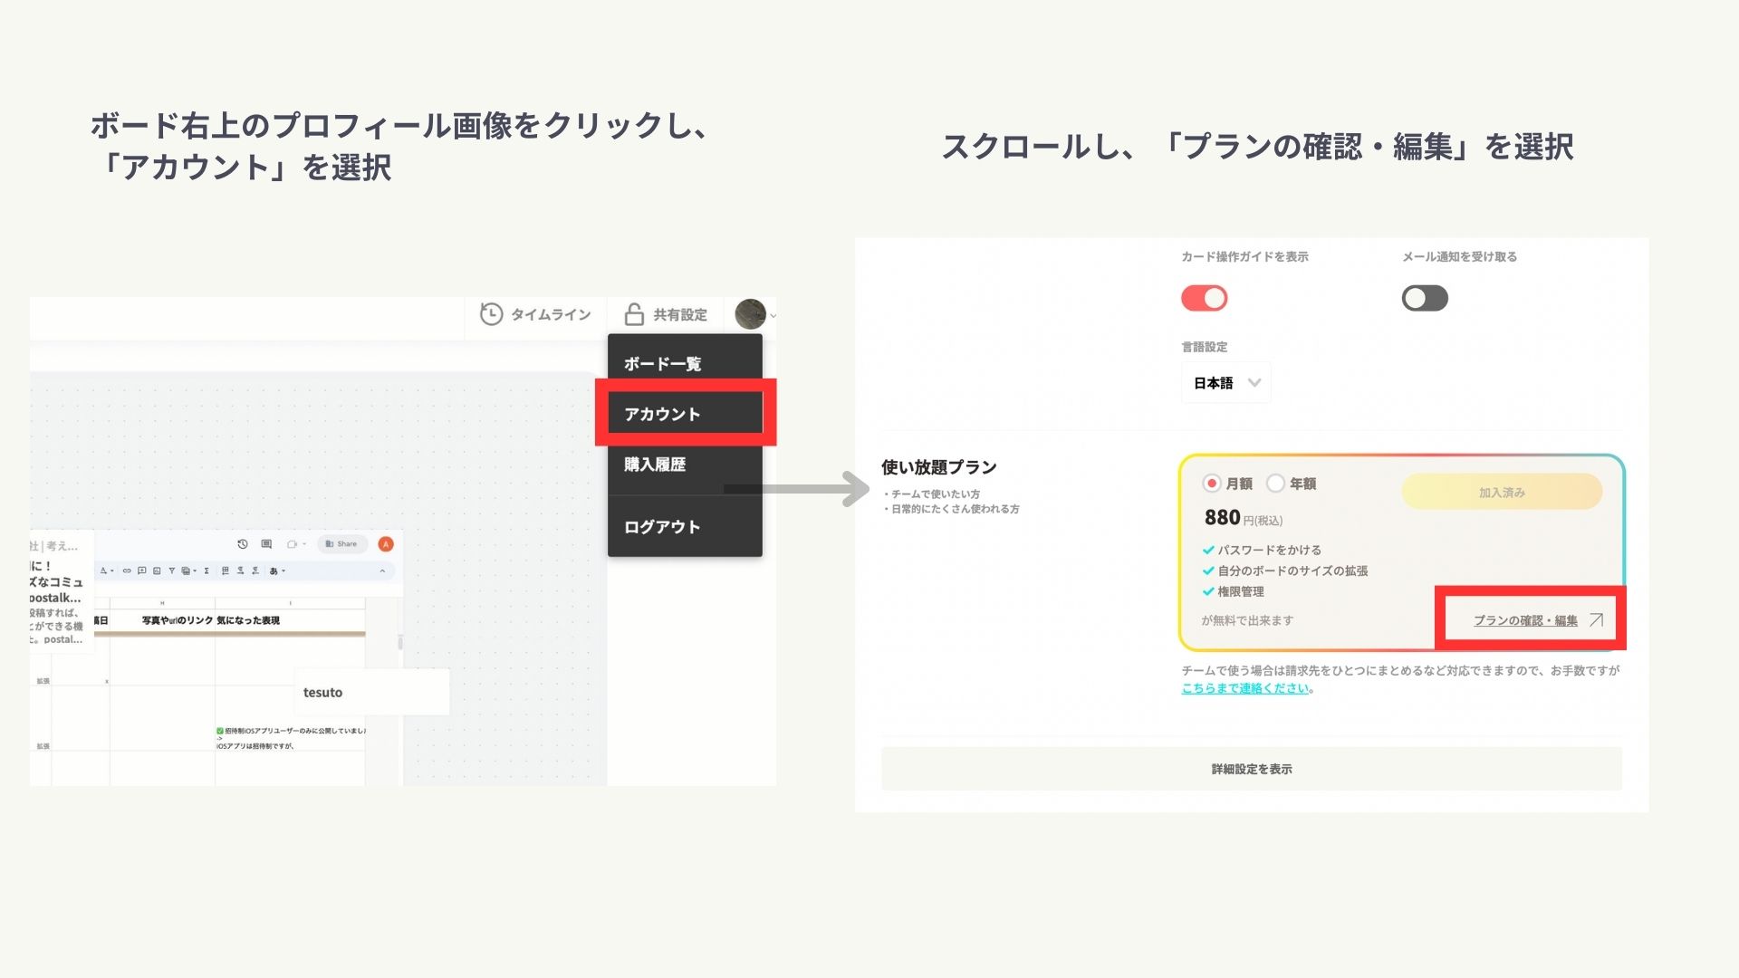
Task: Choose ログアウト in the dropdown menu
Action: 662,527
